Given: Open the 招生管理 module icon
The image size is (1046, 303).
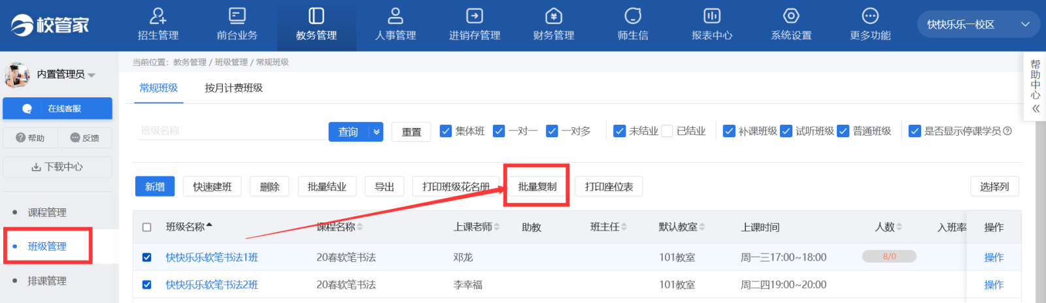Looking at the screenshot, I should point(158,16).
